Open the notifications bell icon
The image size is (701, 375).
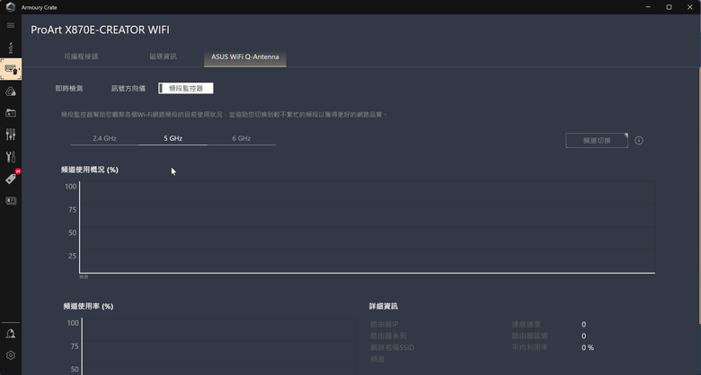pyautogui.click(x=10, y=334)
